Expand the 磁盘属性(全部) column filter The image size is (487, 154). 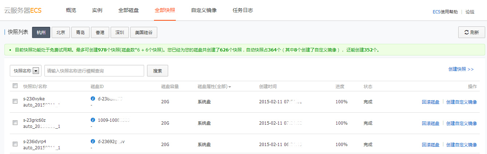click(214, 87)
